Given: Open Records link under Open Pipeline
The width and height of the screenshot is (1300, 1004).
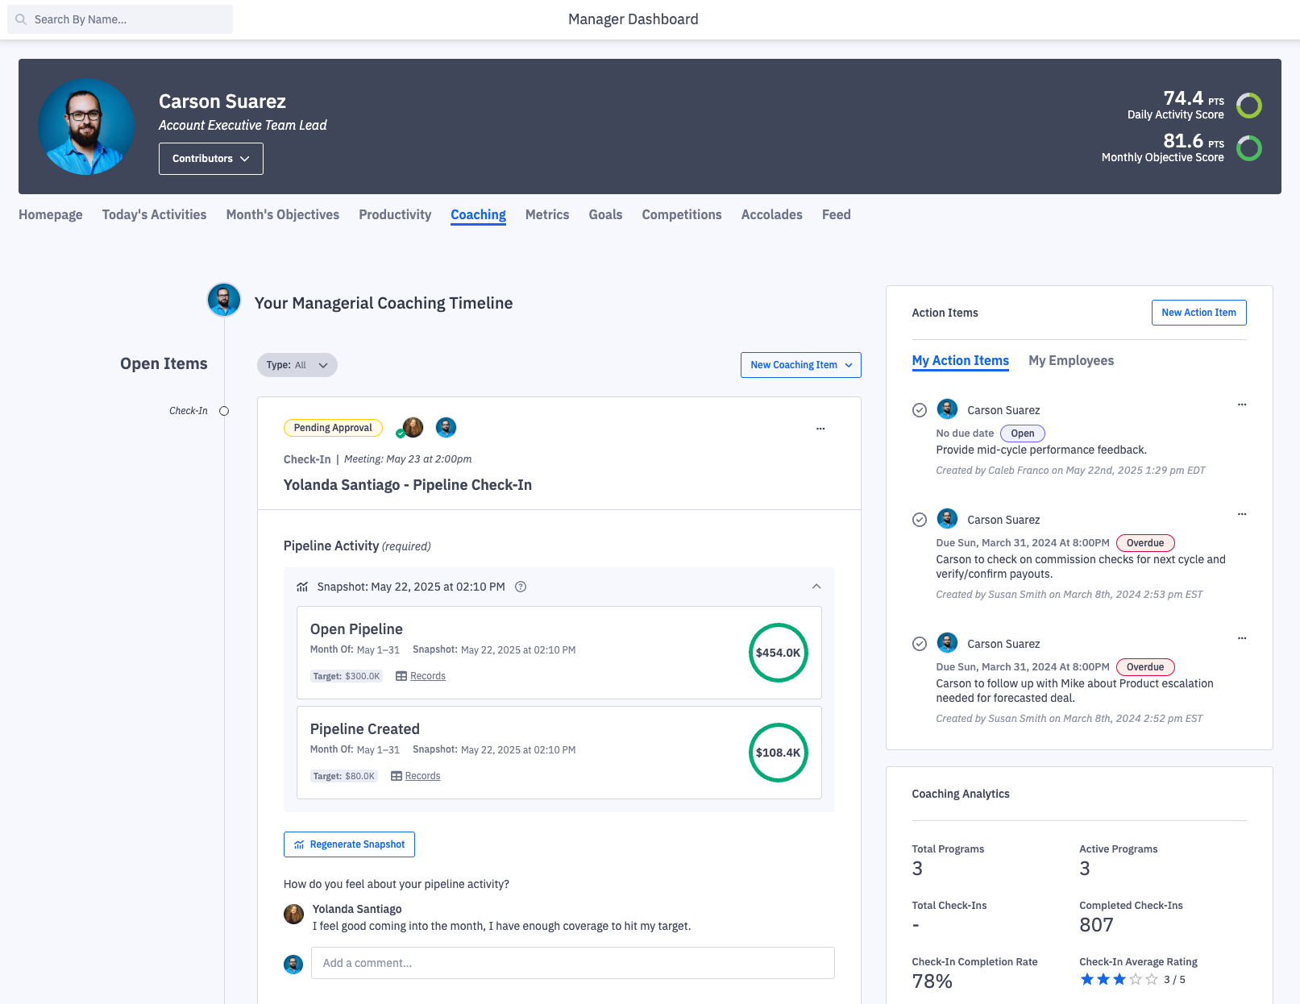Looking at the screenshot, I should pos(427,676).
